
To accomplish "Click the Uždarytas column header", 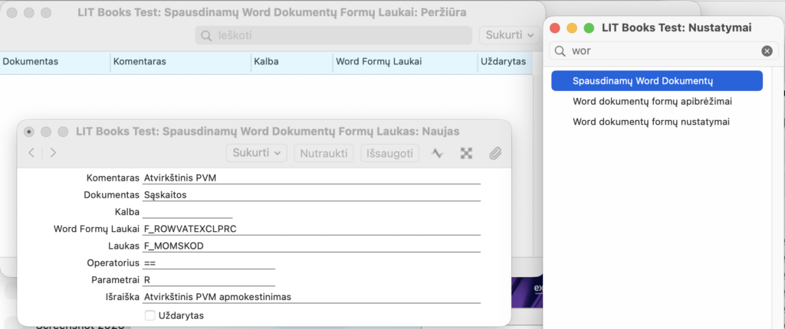I will coord(504,62).
